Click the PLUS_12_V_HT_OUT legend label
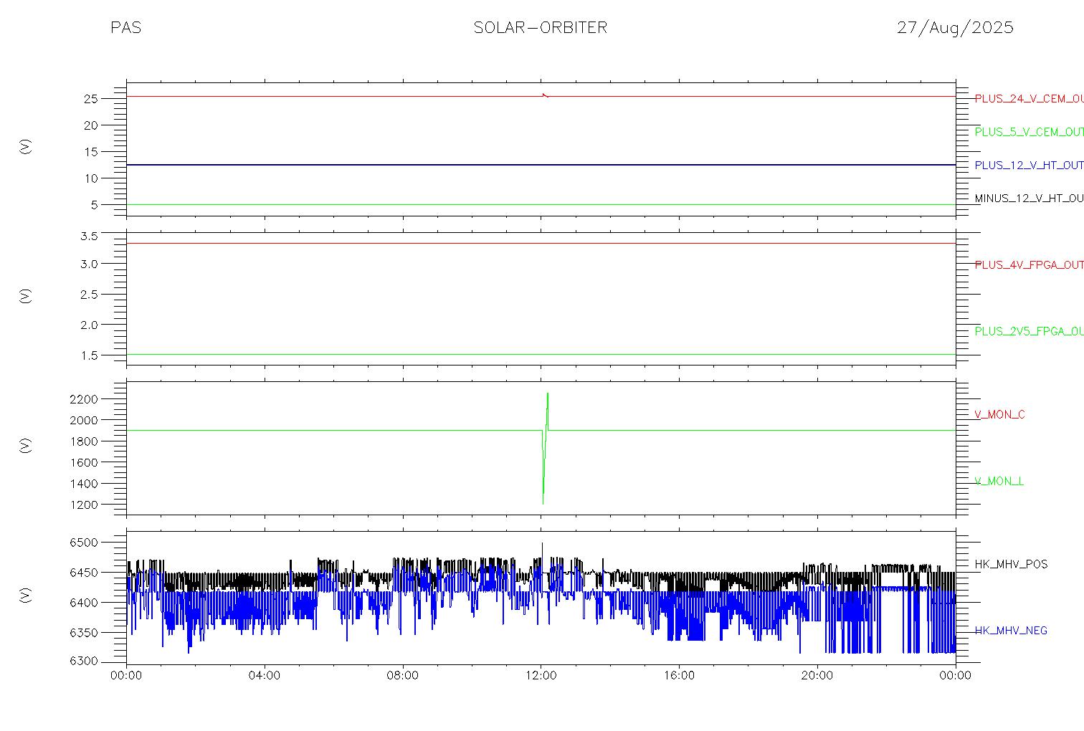Screen dimensions: 1084x731 1029,166
